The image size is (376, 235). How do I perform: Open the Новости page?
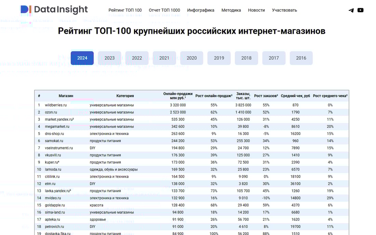coord(256,10)
